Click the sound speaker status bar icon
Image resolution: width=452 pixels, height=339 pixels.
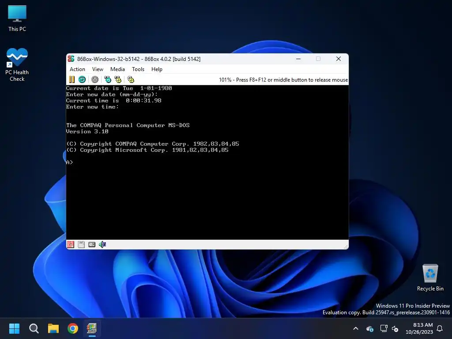(x=102, y=245)
